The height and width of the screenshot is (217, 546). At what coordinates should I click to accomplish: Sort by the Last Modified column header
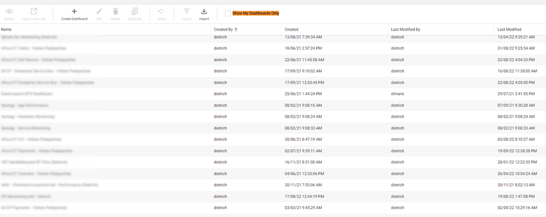tap(509, 29)
